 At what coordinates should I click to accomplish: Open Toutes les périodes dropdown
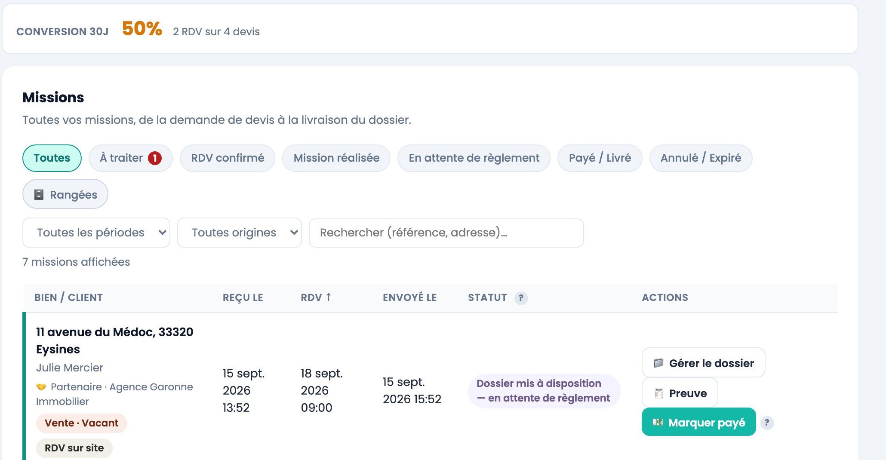pos(96,233)
